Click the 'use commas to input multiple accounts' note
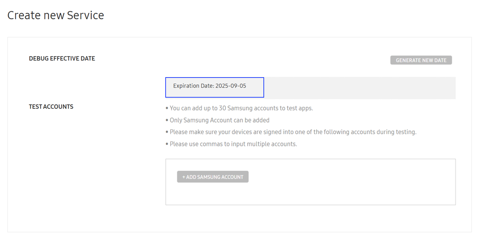 pos(233,144)
